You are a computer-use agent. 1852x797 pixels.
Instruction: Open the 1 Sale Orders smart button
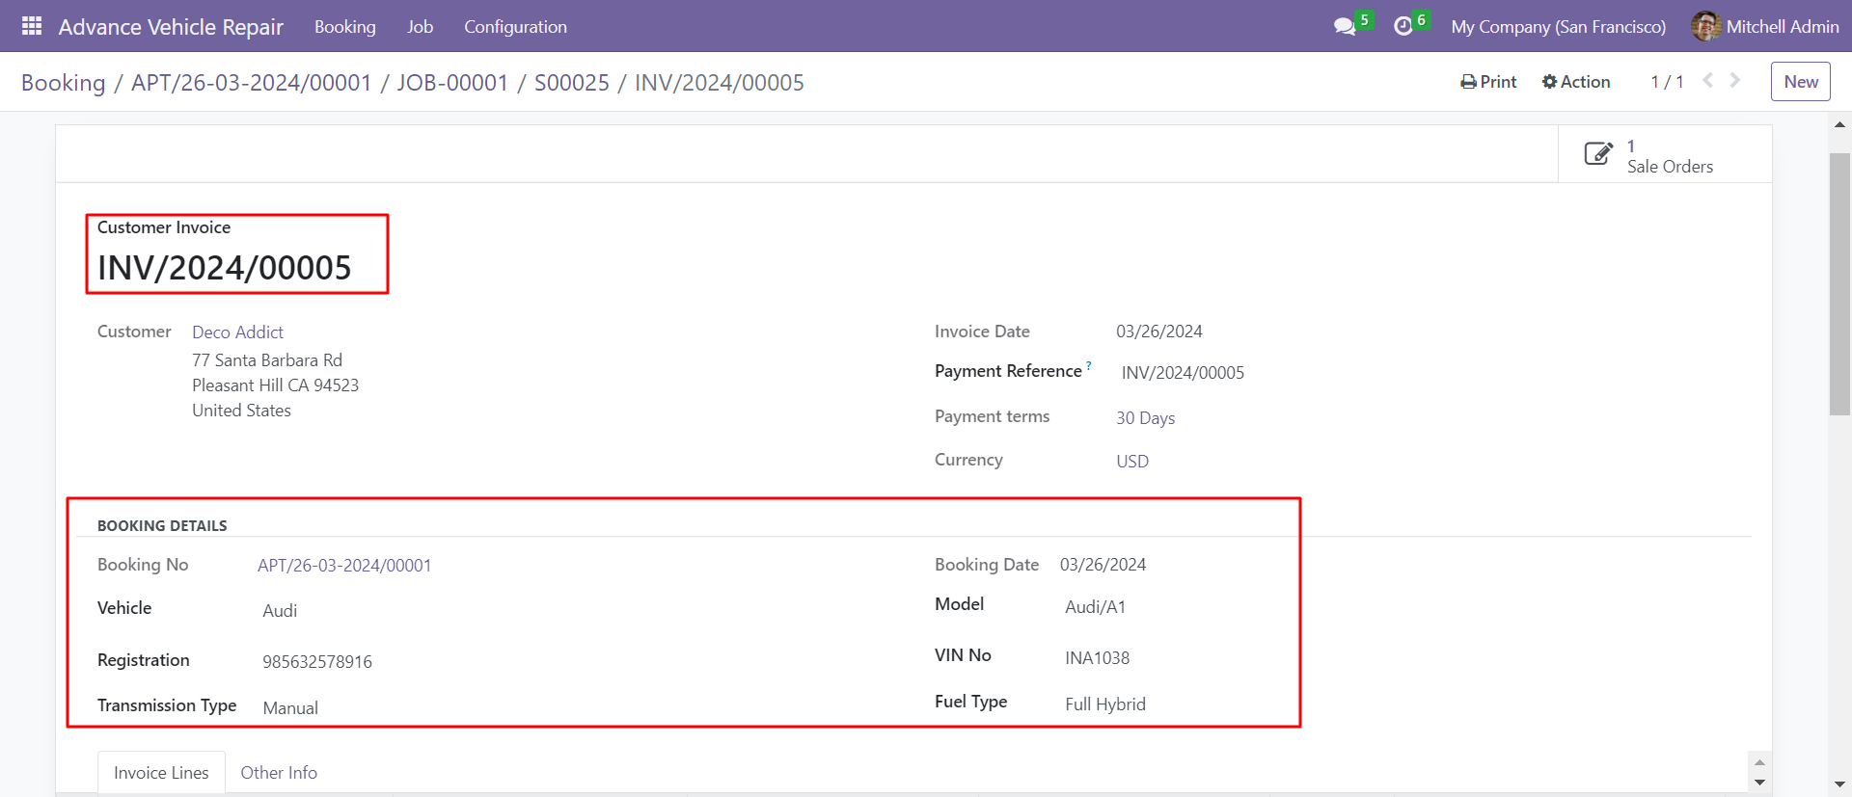(x=1665, y=154)
